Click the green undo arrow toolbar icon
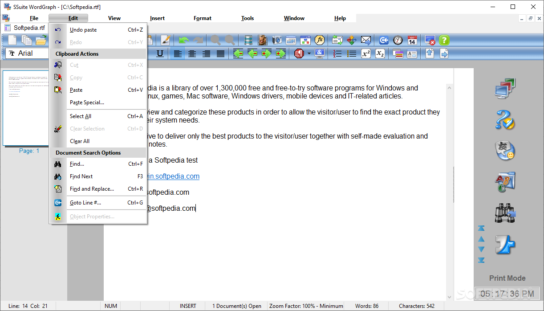Viewport: 544px width, 311px height. tap(183, 40)
